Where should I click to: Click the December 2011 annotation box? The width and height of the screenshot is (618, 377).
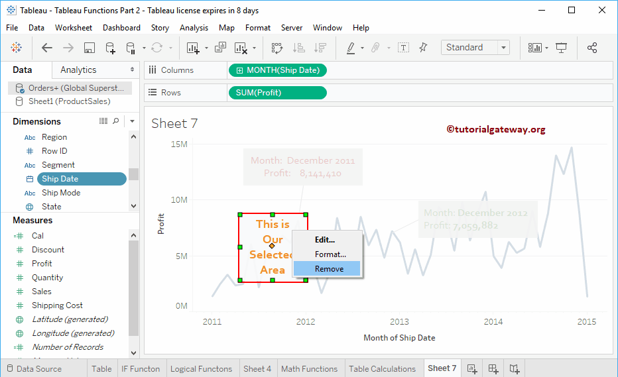[x=302, y=167]
